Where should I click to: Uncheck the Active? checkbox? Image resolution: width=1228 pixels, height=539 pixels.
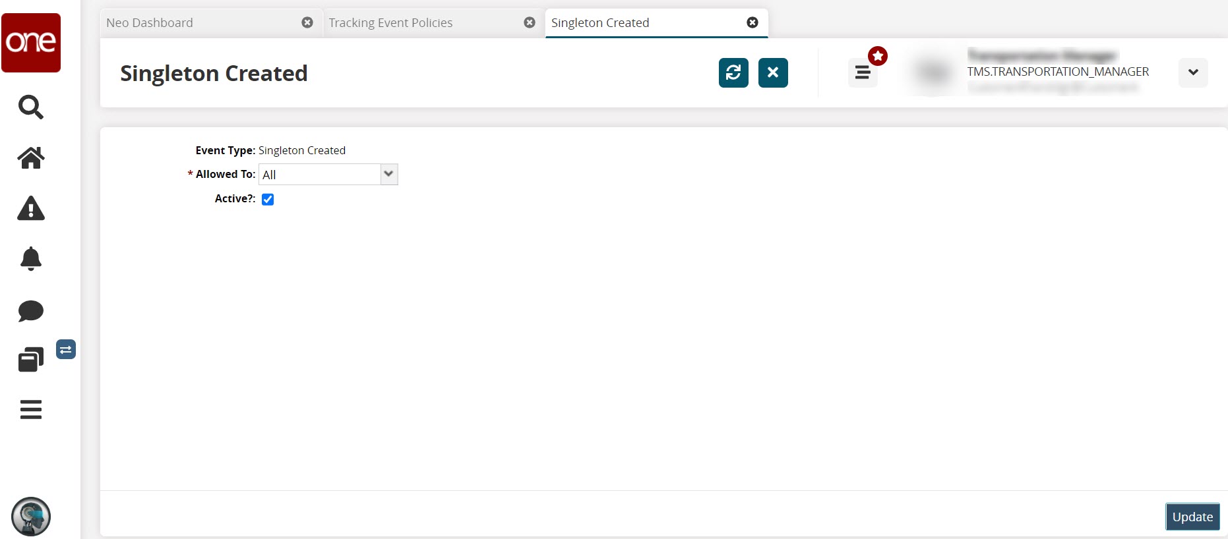[x=268, y=199]
